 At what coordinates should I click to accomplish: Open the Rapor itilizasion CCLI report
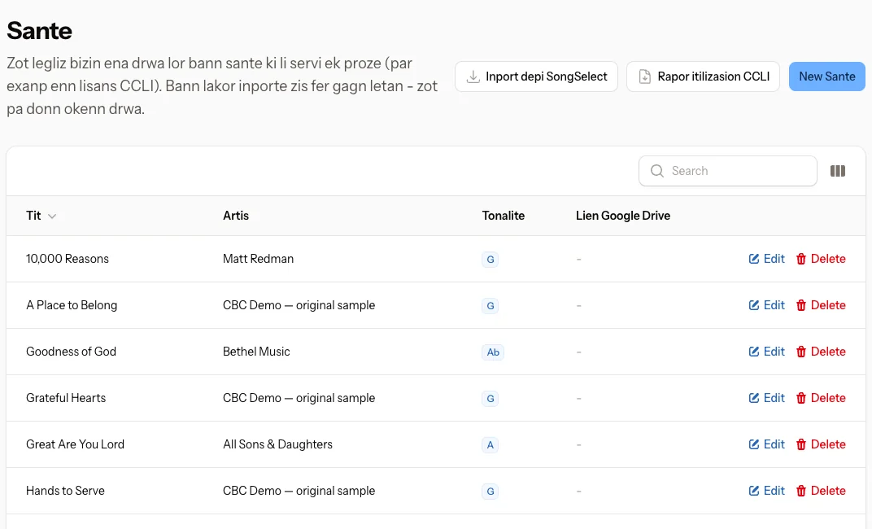pyautogui.click(x=703, y=77)
